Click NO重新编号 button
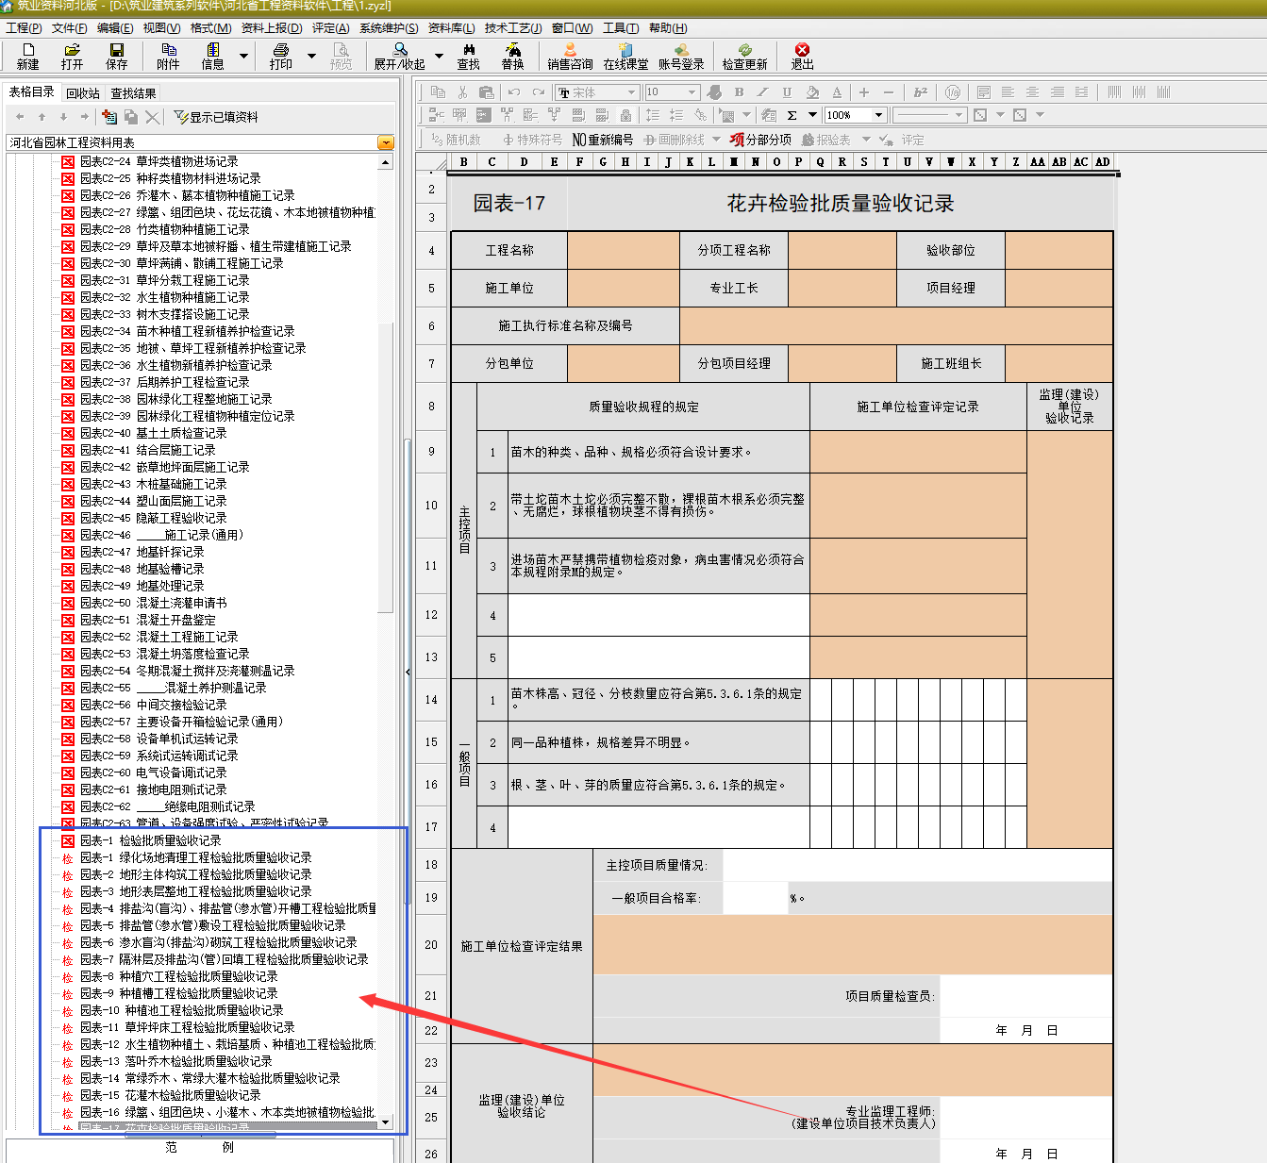The width and height of the screenshot is (1267, 1163). [602, 140]
